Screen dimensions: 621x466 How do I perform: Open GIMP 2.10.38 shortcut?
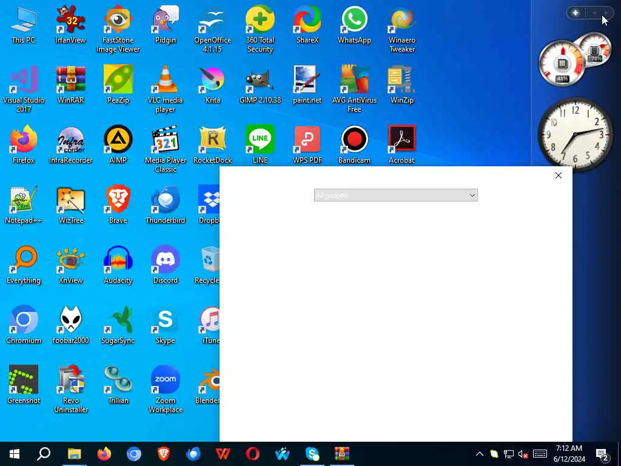[260, 85]
